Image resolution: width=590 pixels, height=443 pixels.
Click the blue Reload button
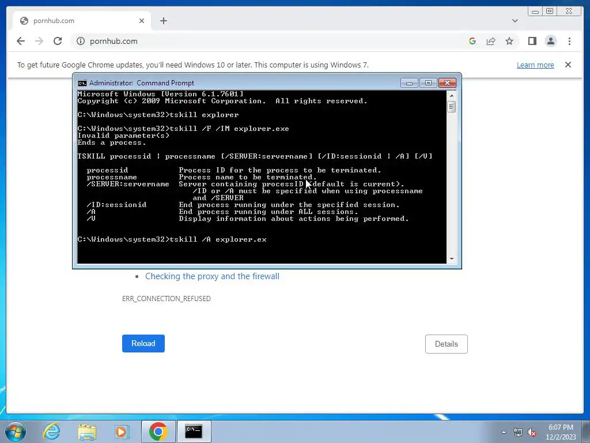(x=143, y=344)
